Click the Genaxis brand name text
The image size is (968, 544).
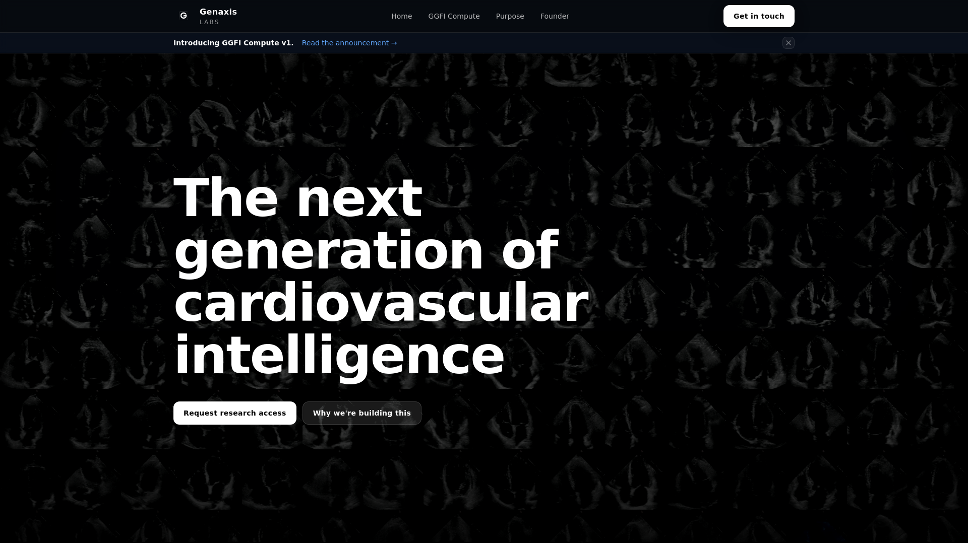218,12
